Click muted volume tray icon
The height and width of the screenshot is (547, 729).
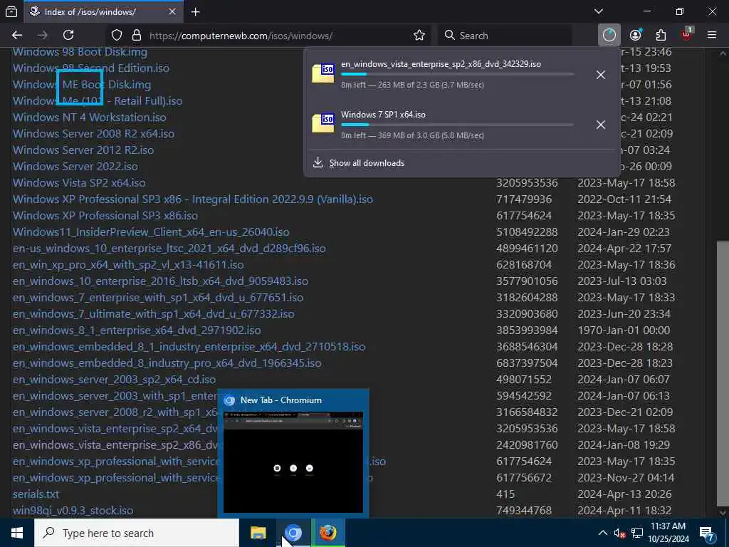coord(619,533)
